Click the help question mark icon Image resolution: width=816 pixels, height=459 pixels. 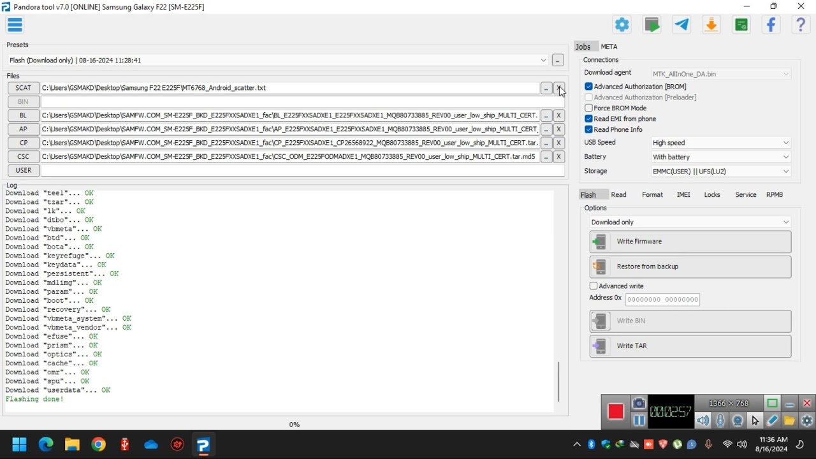(801, 25)
